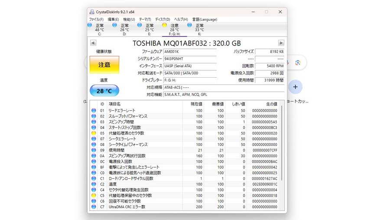This screenshot has width=390, height=220.
Task: Click the rotation rate value 5400 RPM
Action: (x=270, y=66)
